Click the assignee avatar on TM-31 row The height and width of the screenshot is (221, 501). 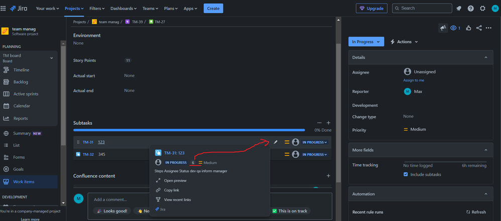tap(296, 142)
